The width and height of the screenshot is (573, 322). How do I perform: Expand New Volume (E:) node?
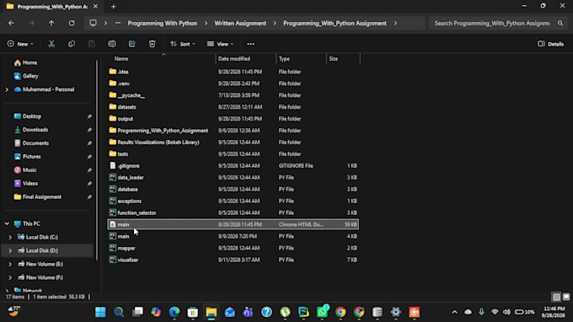(10, 264)
